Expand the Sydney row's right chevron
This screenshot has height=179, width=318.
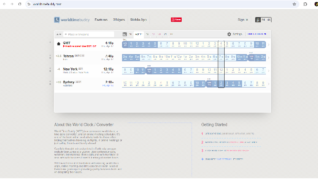[x=269, y=84]
